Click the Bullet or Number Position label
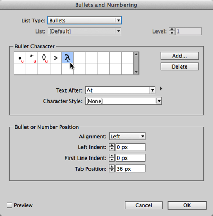Screen dimensions: 213x216 pyautogui.click(x=47, y=127)
